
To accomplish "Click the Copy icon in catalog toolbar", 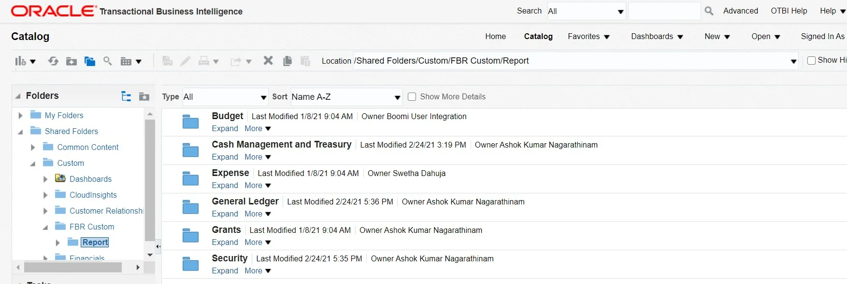I will (x=287, y=61).
